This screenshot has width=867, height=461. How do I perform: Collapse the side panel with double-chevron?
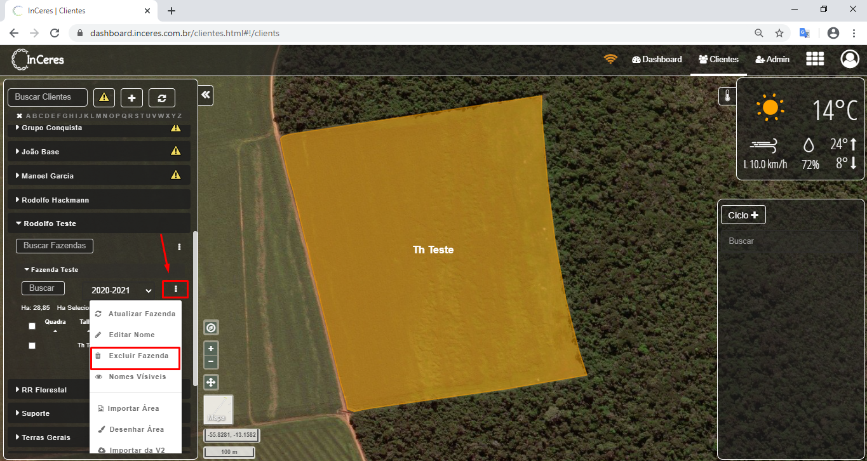[206, 95]
